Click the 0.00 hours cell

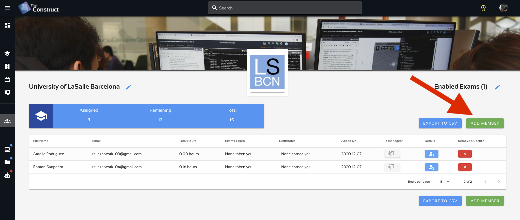189,154
